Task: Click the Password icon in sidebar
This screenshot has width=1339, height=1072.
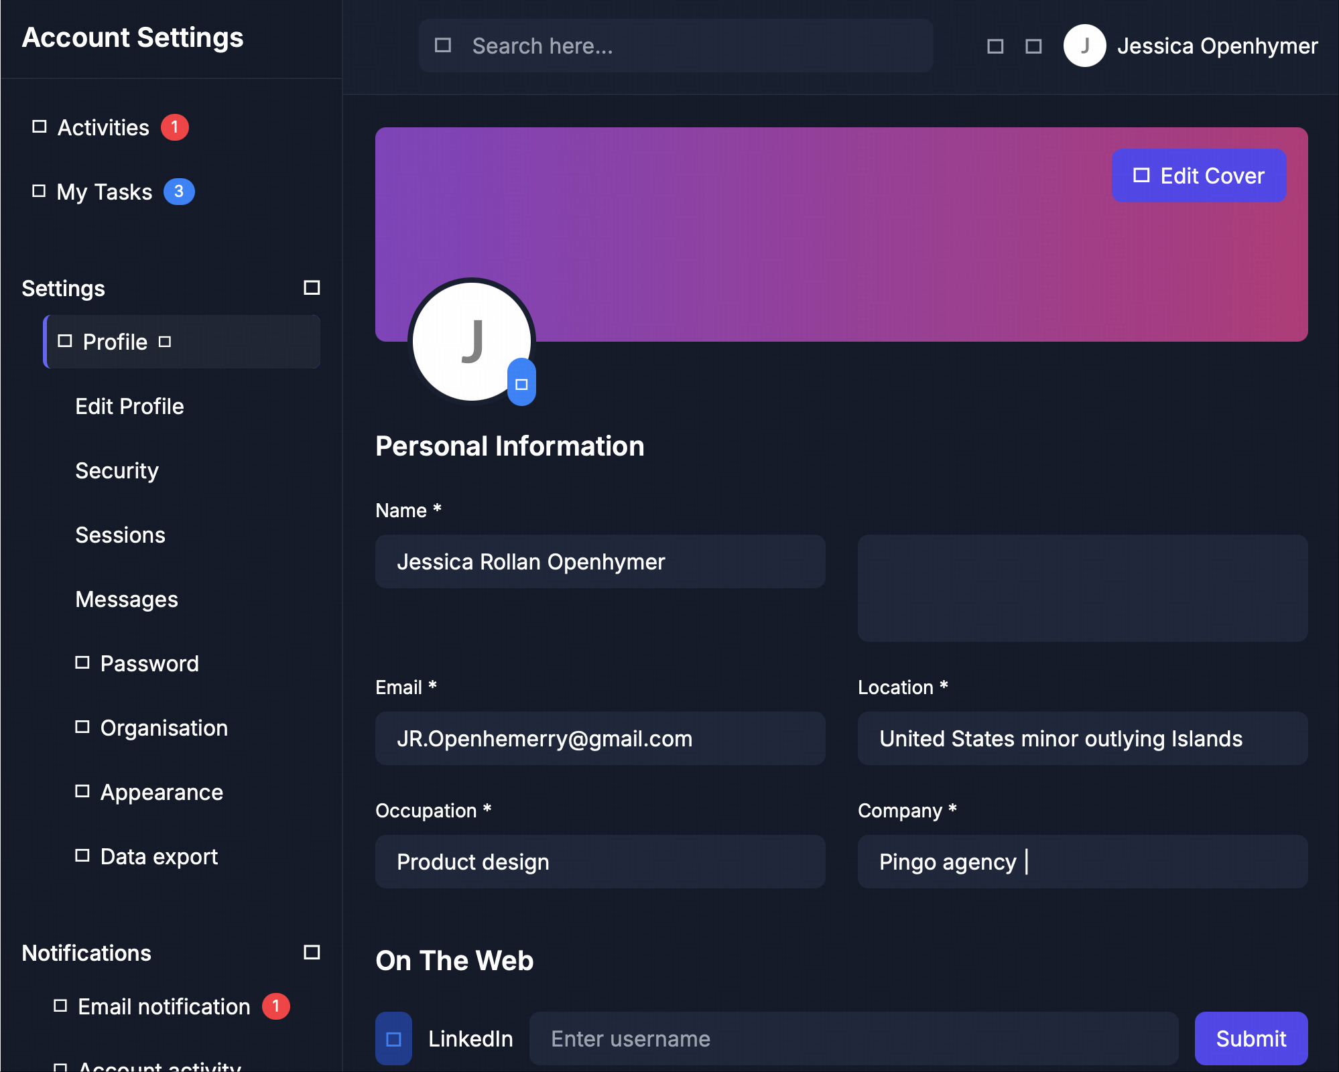Action: tap(82, 663)
